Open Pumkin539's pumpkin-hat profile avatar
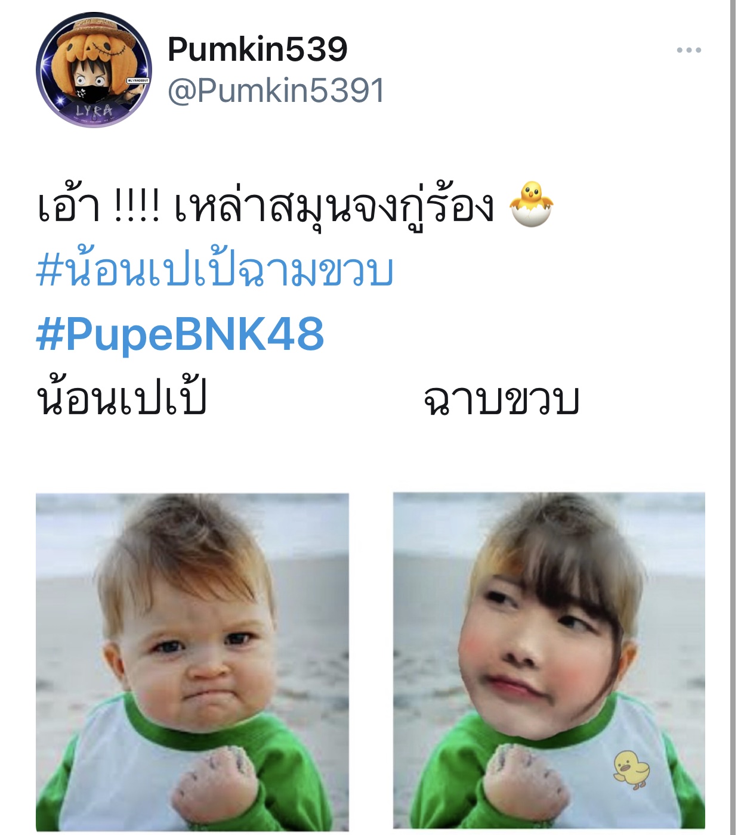 pos(94,70)
